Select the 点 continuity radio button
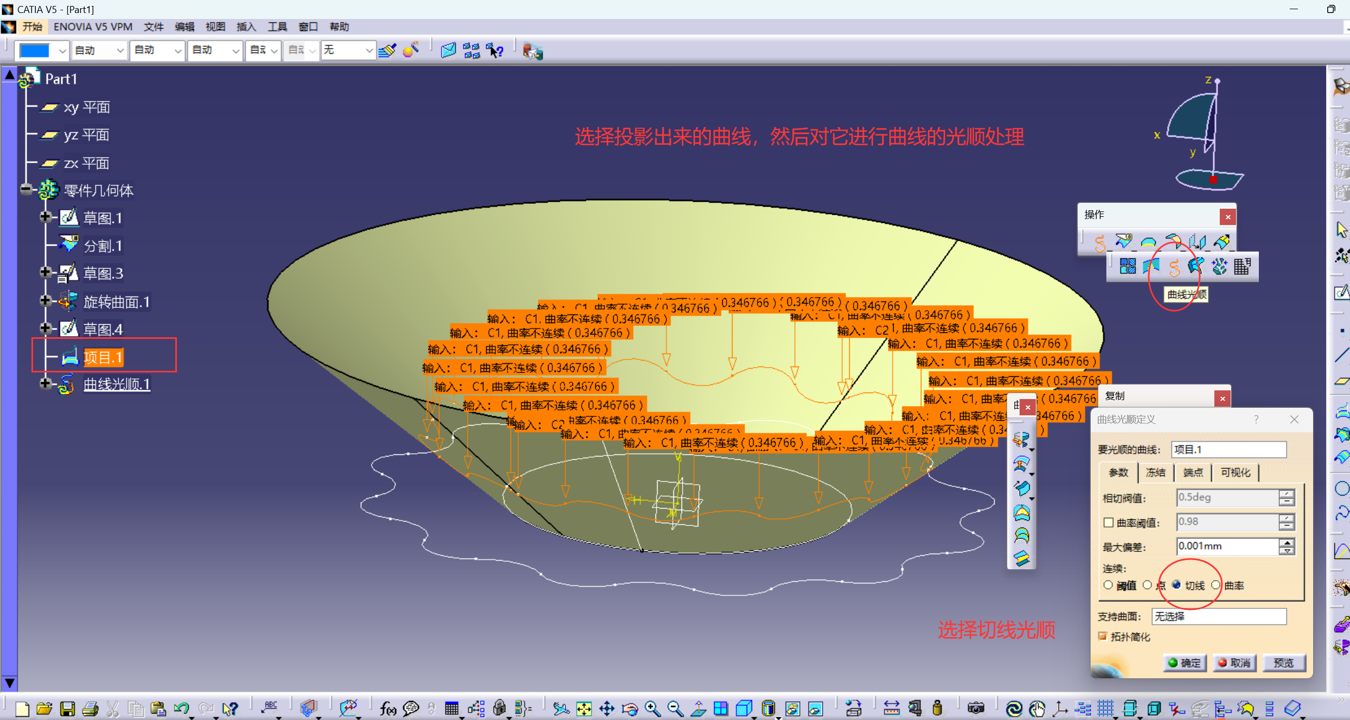Viewport: 1350px width, 720px height. (1148, 585)
